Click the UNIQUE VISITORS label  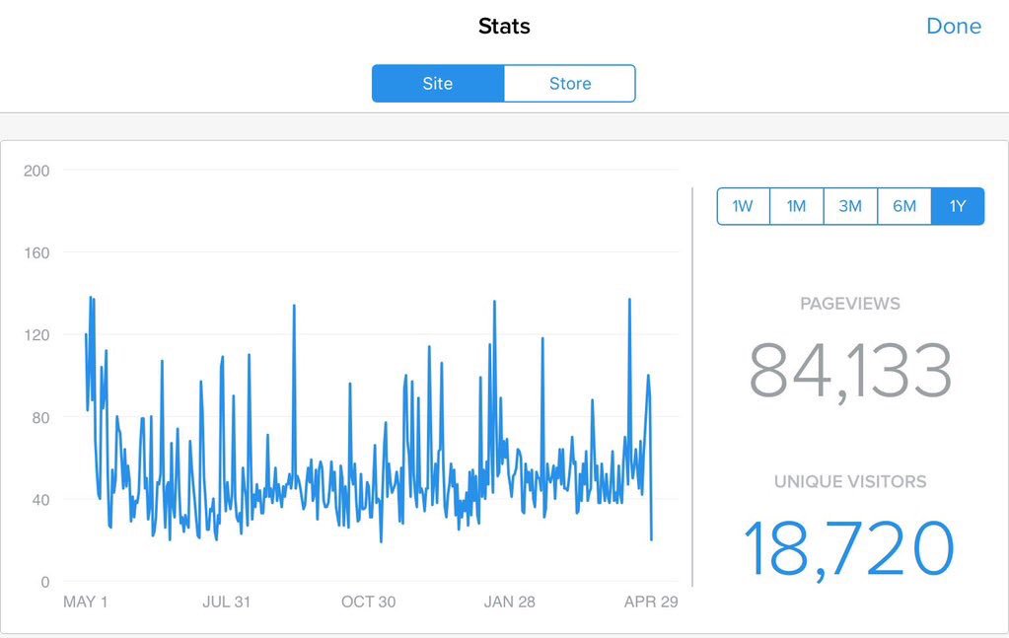click(x=850, y=482)
